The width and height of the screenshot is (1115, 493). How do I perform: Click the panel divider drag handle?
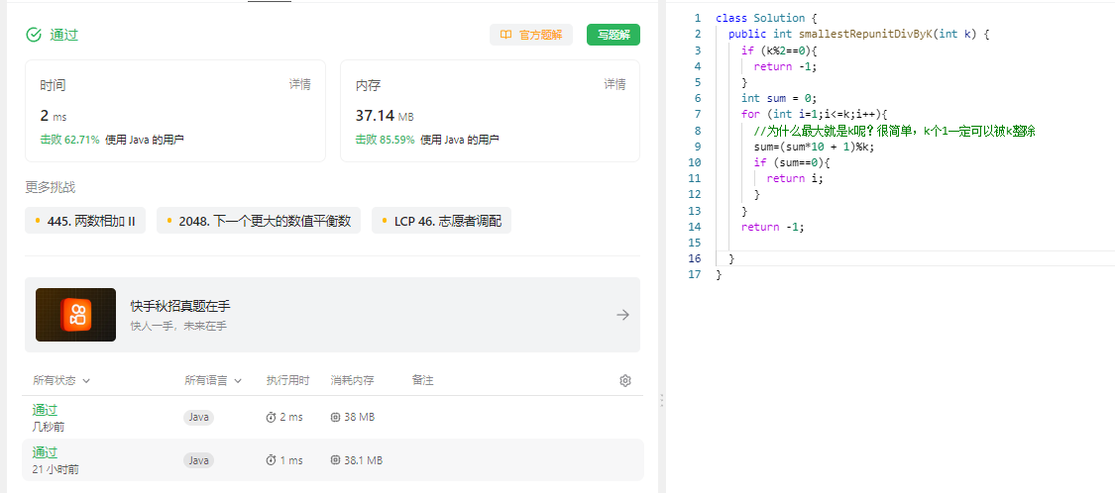coord(662,400)
